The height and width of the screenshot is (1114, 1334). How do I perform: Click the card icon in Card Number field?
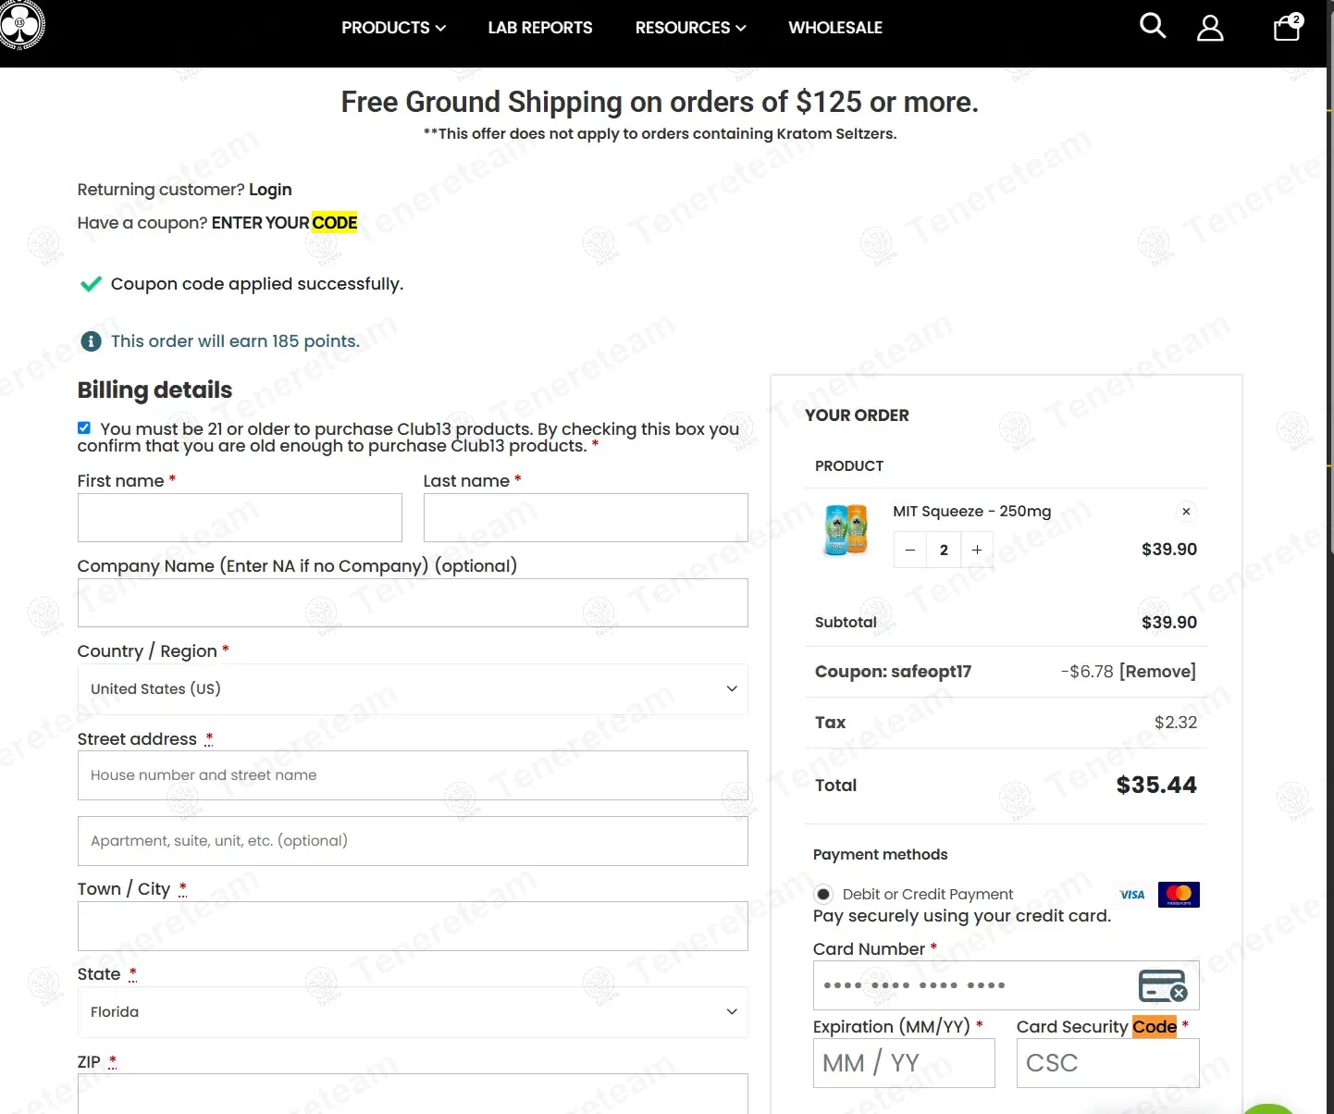[x=1162, y=985]
